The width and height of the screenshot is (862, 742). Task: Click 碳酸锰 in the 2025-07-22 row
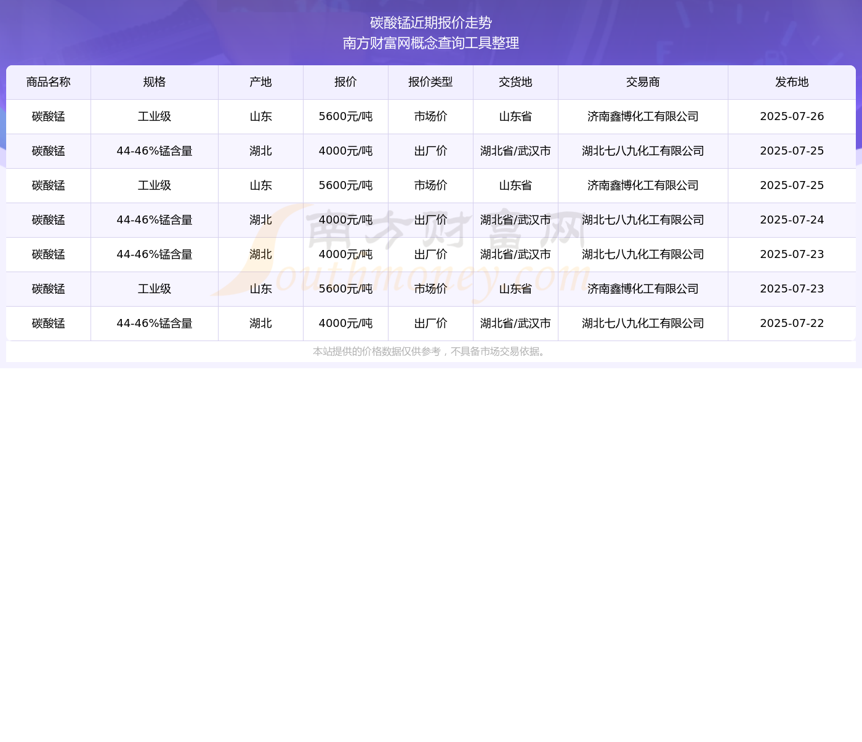[x=49, y=323]
